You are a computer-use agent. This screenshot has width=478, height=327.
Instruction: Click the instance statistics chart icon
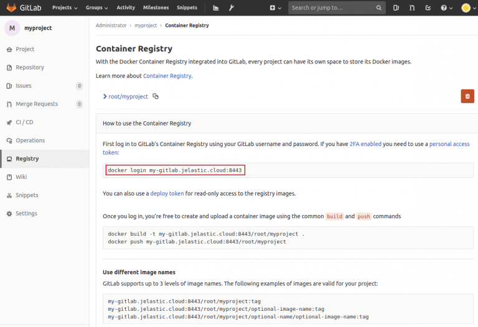(216, 8)
